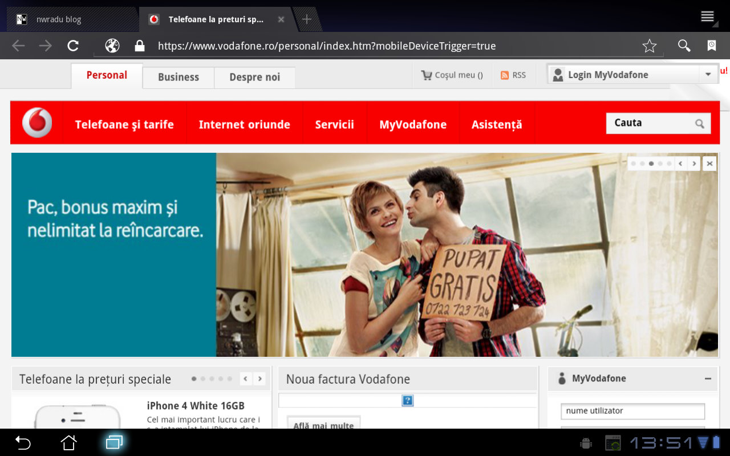This screenshot has height=456, width=730.
Task: Tap the Android back button
Action: point(23,442)
